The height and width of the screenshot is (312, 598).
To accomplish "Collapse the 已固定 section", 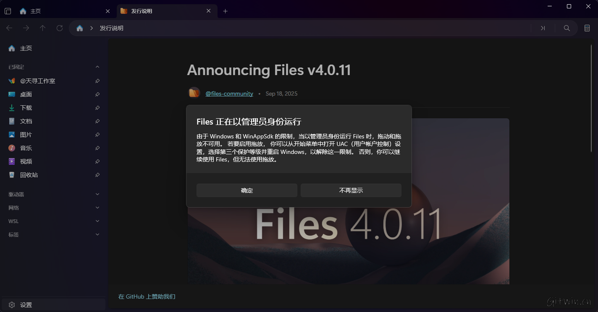I will click(x=97, y=67).
